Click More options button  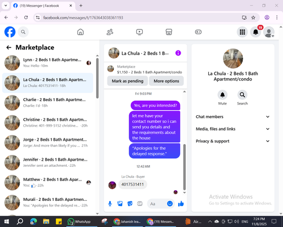click(166, 81)
